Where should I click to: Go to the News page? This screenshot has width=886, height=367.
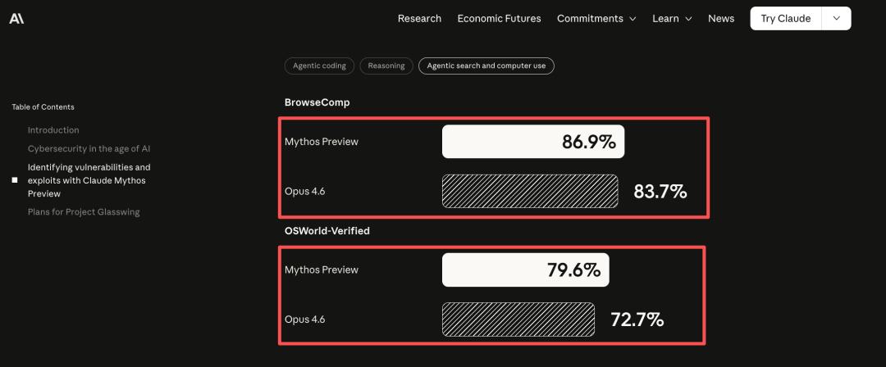tap(721, 19)
